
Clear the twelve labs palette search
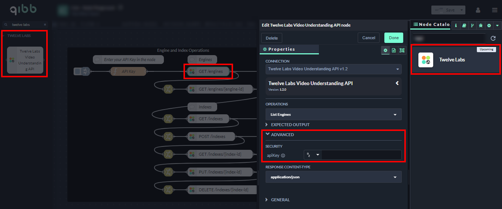coord(45,25)
